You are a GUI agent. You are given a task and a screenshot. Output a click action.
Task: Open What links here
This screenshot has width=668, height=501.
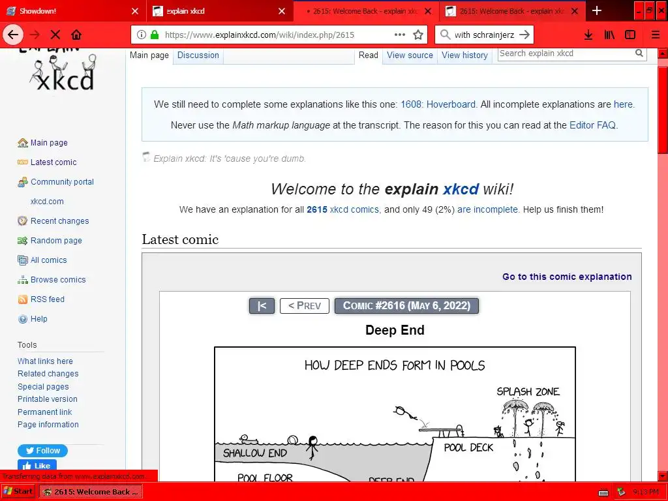pos(45,361)
